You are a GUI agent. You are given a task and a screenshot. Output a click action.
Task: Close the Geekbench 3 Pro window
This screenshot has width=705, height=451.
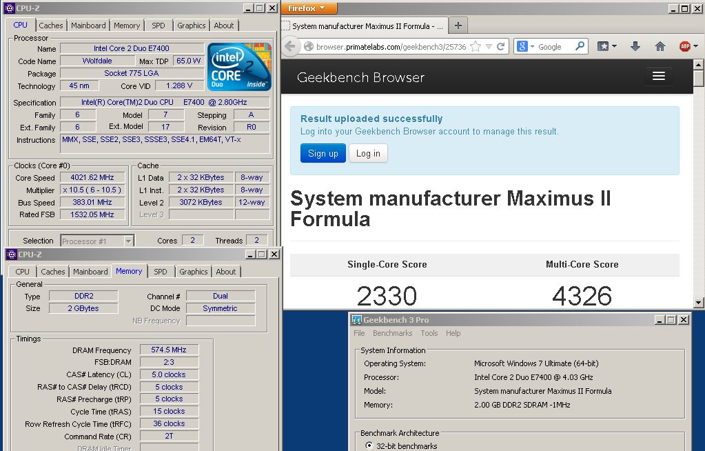click(684, 320)
